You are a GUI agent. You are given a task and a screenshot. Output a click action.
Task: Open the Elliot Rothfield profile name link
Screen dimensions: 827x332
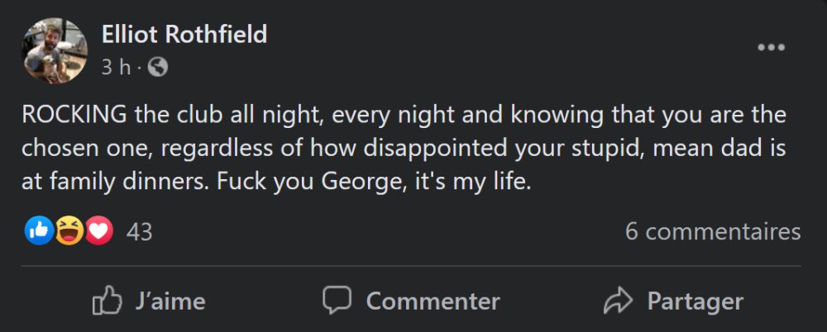tap(184, 35)
